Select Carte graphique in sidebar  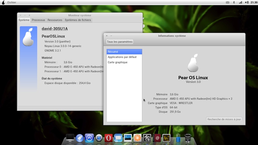click(x=124, y=62)
